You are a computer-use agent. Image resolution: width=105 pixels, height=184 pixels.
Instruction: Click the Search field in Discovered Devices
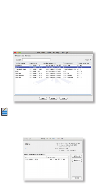[37, 60]
